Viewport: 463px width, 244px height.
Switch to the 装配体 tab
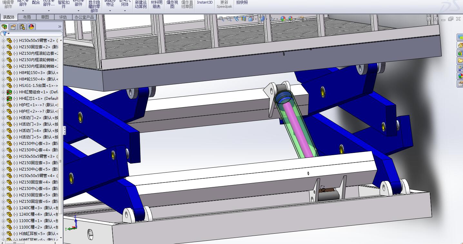coord(9,17)
